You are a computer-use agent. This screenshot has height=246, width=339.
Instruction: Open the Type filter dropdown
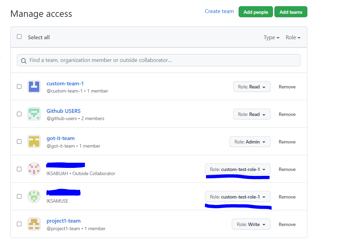click(271, 38)
